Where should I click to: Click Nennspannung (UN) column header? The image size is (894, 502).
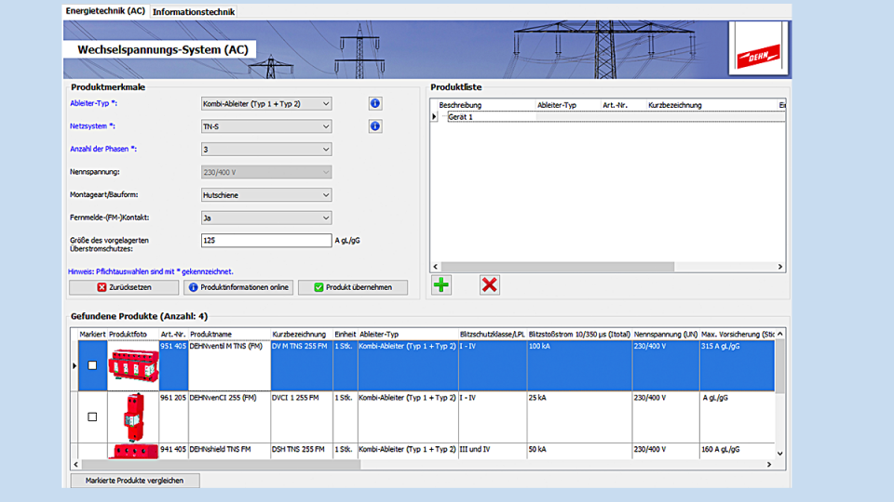tap(666, 334)
